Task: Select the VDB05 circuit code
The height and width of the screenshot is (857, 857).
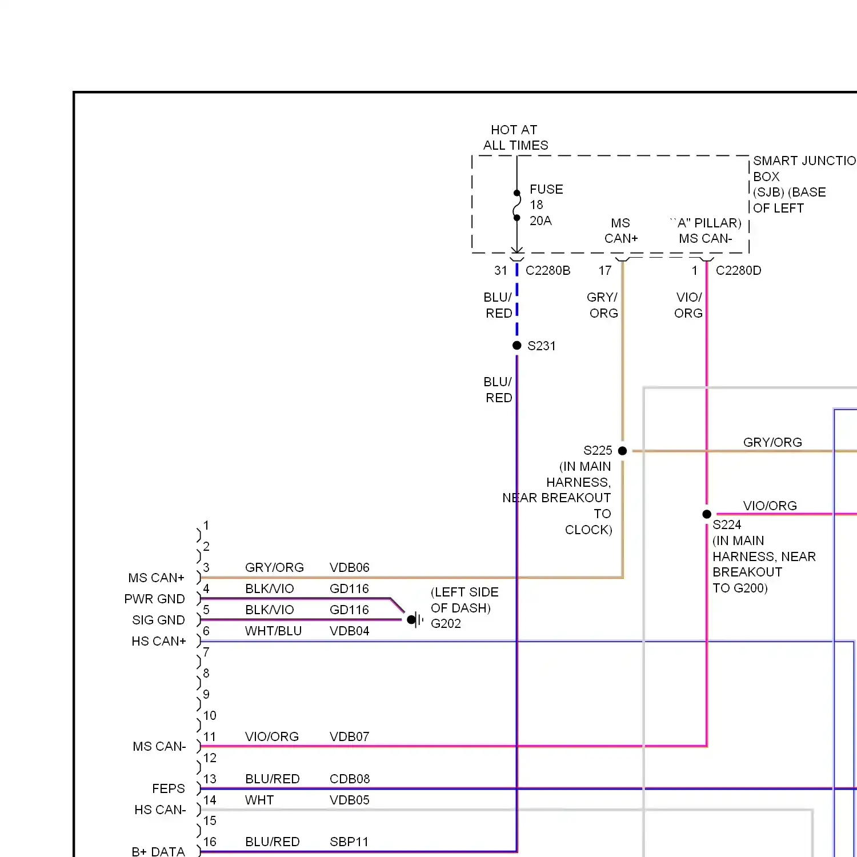Action: [x=349, y=800]
